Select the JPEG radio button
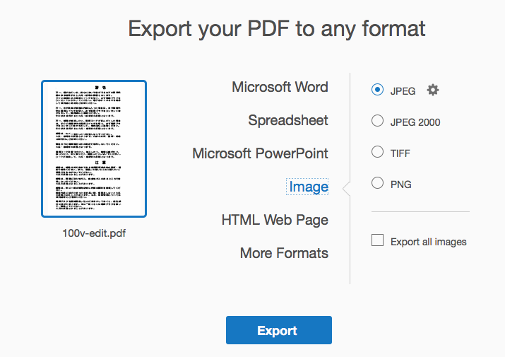The height and width of the screenshot is (357, 505). click(377, 90)
